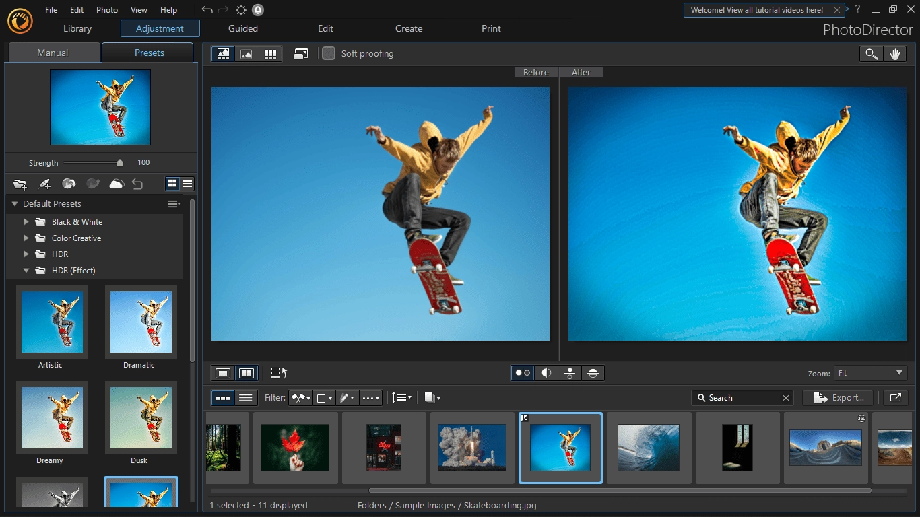Expand the Color Creative folder
Screen dimensions: 920x517
26,238
